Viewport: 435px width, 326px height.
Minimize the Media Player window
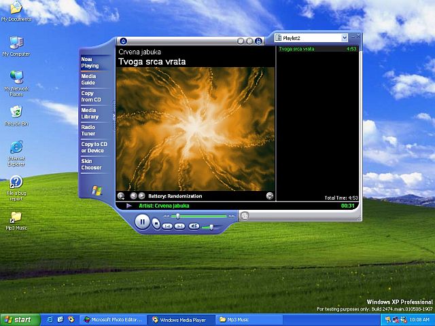point(353,36)
